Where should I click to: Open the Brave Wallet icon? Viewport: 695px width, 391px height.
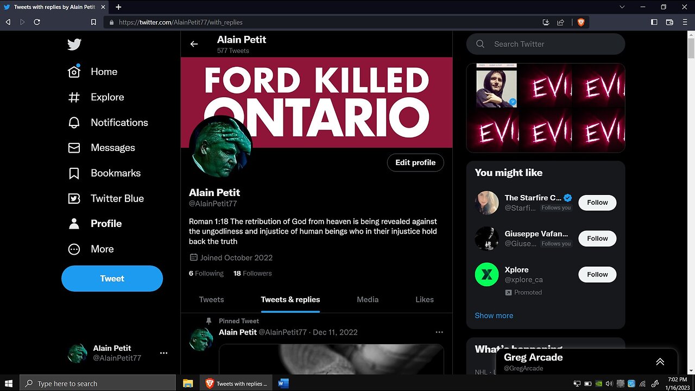coord(669,22)
